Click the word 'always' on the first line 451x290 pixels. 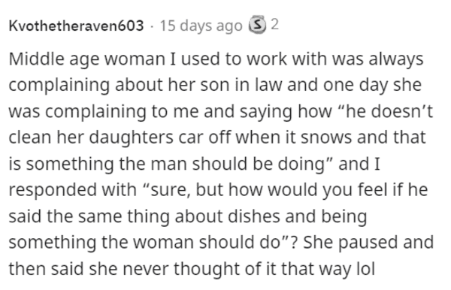(x=396, y=59)
